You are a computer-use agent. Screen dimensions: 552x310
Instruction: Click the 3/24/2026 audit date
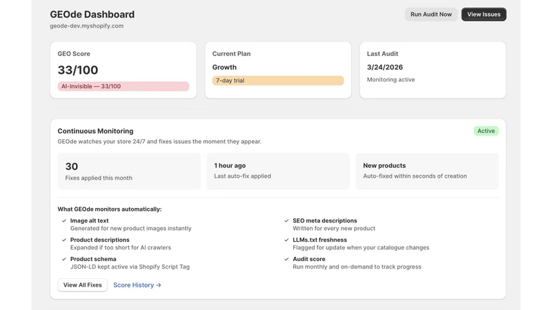[x=385, y=67]
